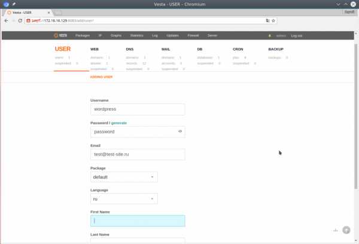Click the Log out link

coord(297,36)
